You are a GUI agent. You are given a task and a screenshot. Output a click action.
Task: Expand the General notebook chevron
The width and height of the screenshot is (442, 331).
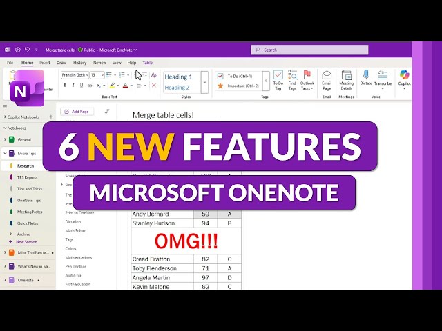5,139
